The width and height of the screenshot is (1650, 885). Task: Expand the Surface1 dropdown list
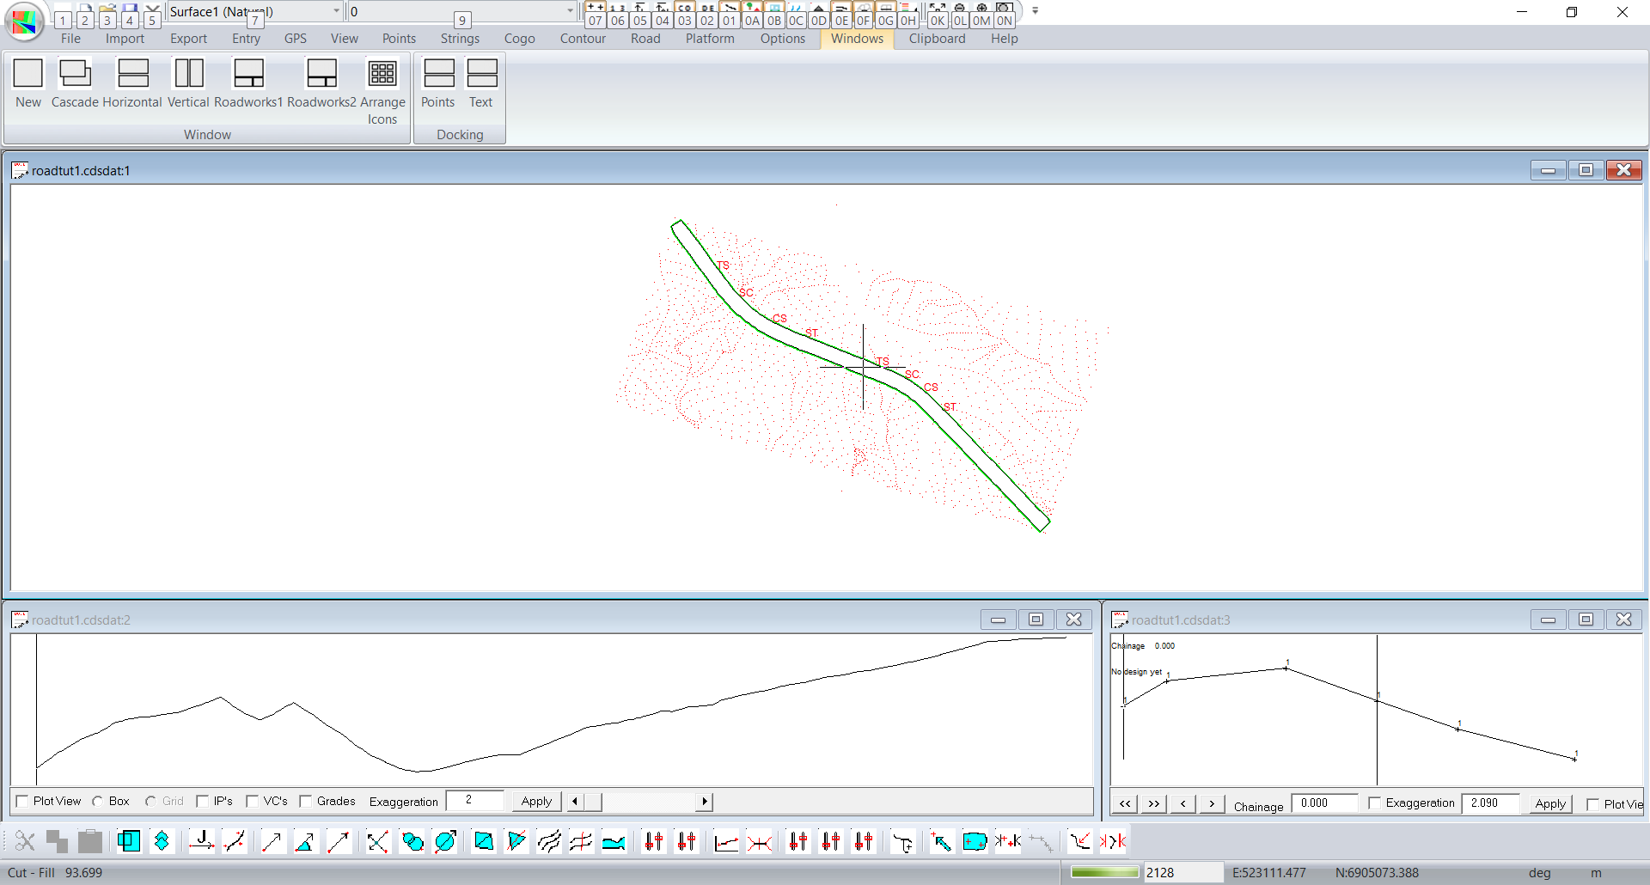click(336, 11)
